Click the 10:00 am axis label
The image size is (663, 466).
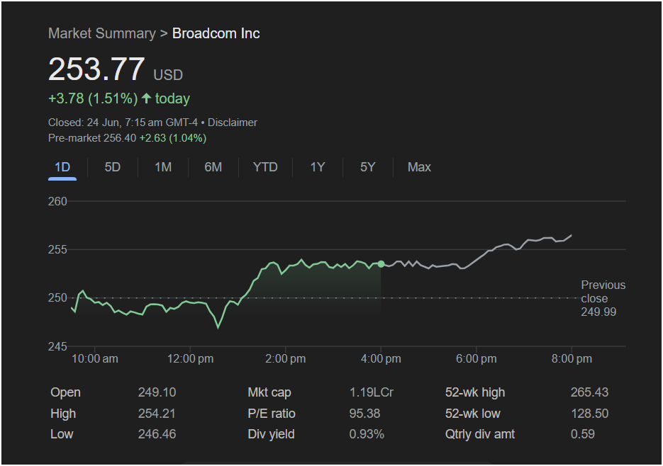pos(95,359)
